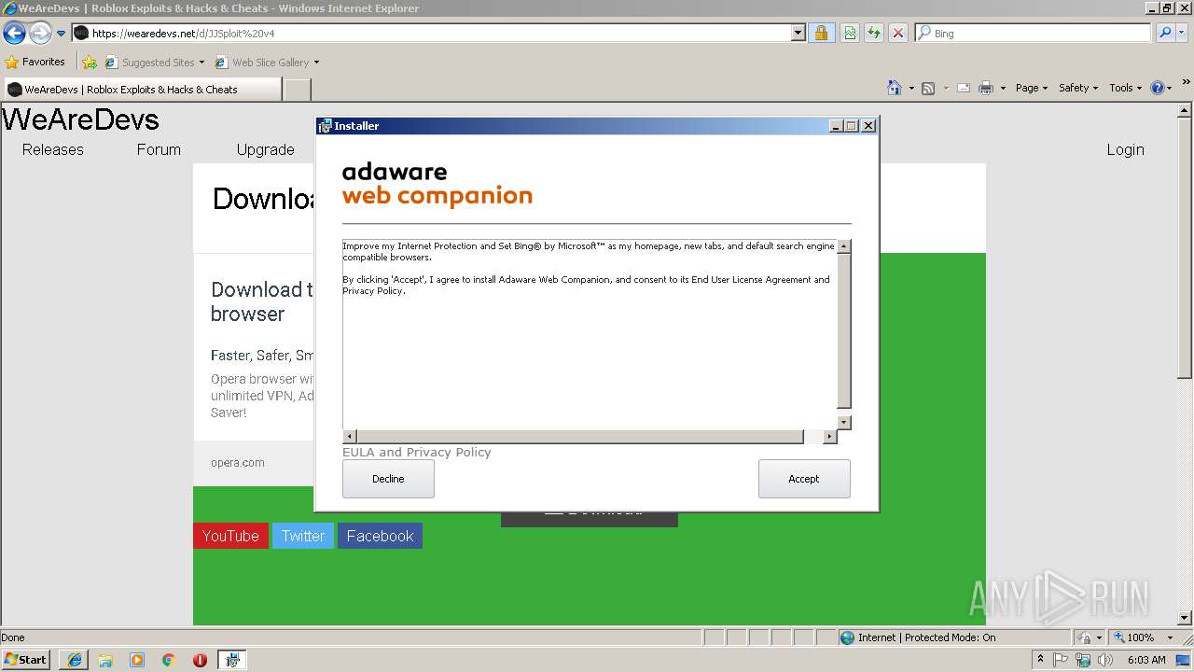Open the EULA and Privacy Policy link
Viewport: 1194px width, 672px height.
[416, 452]
